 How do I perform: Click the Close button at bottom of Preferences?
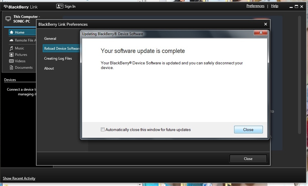coord(248,159)
